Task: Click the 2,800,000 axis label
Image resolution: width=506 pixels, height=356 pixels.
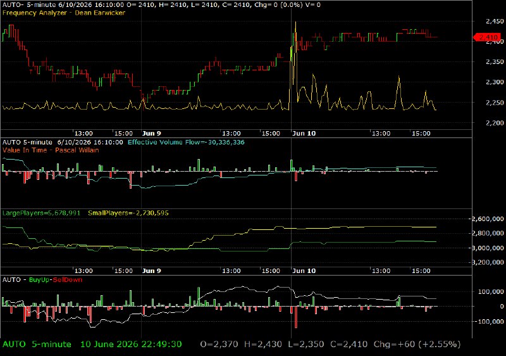Action: click(x=488, y=233)
